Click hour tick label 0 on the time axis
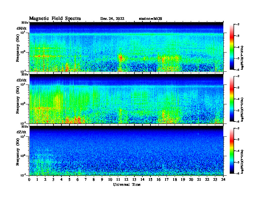 coord(29,180)
